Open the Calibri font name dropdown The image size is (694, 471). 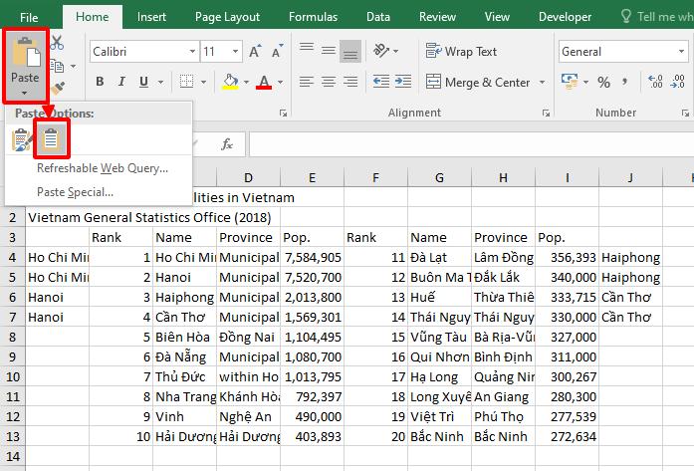192,52
